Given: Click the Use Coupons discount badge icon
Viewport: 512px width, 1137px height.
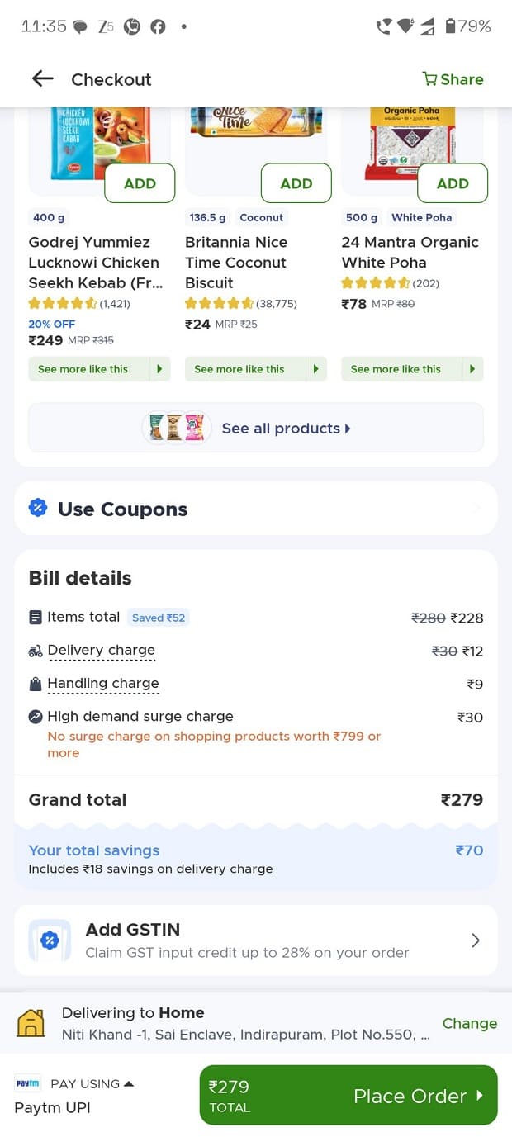Looking at the screenshot, I should click(x=38, y=508).
